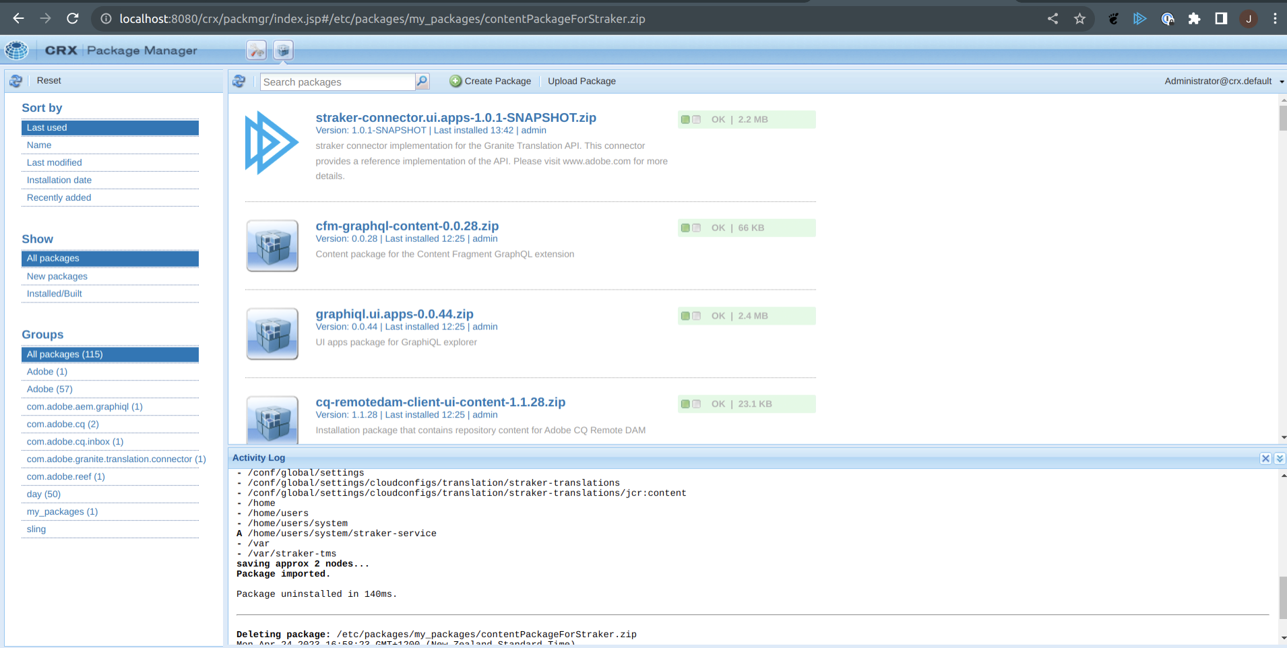Select group my_packages (1)
Viewport: 1287px width, 648px height.
point(110,512)
